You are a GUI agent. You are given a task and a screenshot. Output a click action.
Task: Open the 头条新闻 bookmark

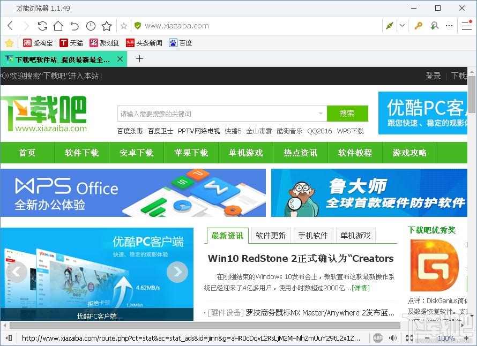coord(144,43)
